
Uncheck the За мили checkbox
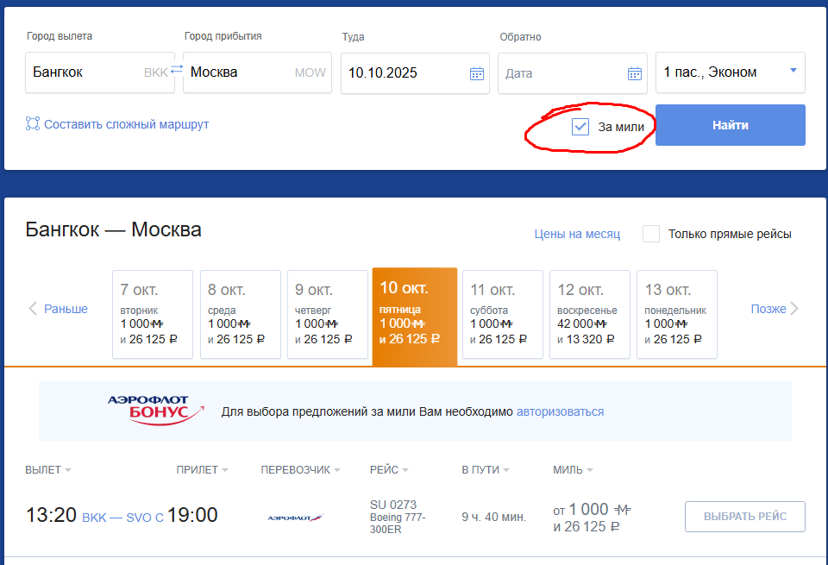(x=580, y=127)
